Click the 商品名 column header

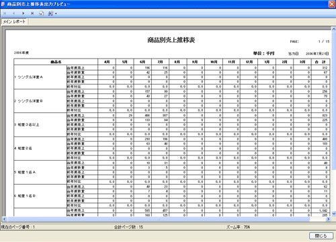click(56, 62)
